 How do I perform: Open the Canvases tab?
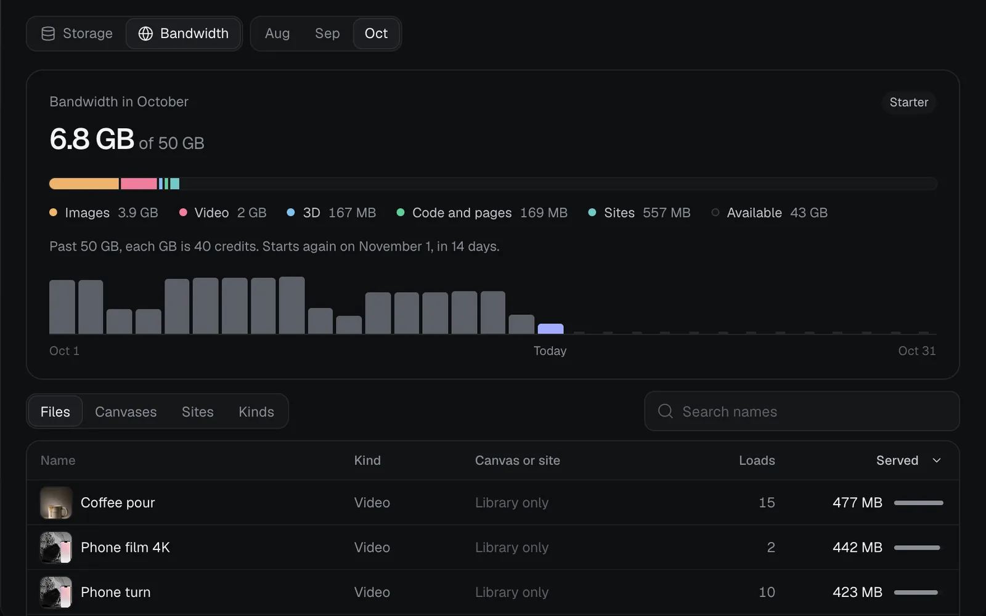click(x=126, y=411)
